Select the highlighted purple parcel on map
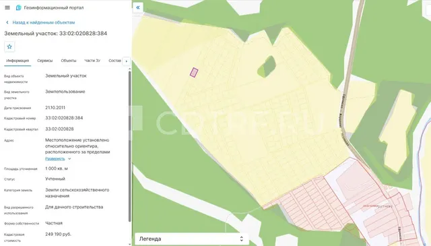Image resolution: width=431 pixels, height=246 pixels. click(x=194, y=72)
